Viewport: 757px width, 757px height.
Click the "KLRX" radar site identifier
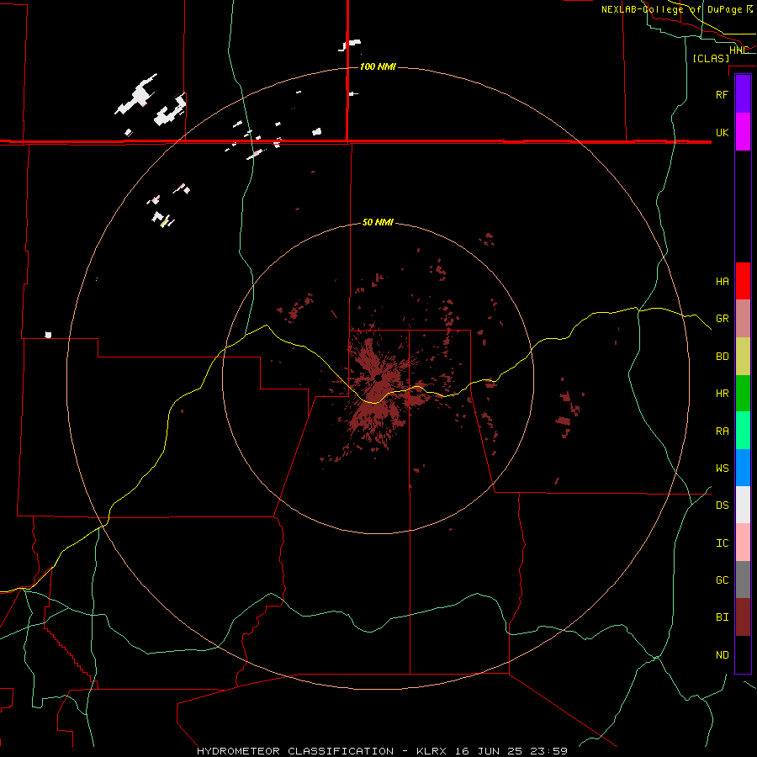click(x=433, y=751)
